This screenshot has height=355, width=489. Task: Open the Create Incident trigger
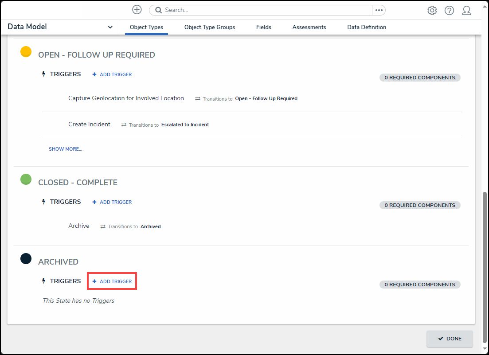pyautogui.click(x=90, y=125)
